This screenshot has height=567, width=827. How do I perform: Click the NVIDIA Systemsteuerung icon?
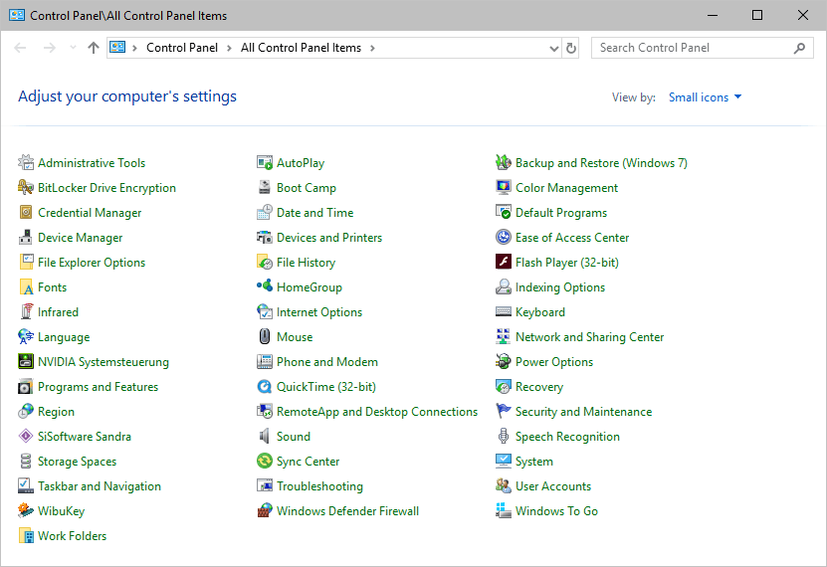coord(26,361)
